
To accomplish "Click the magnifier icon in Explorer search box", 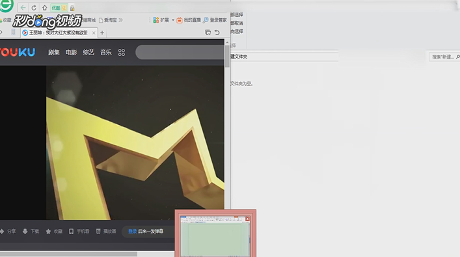I will click(457, 57).
